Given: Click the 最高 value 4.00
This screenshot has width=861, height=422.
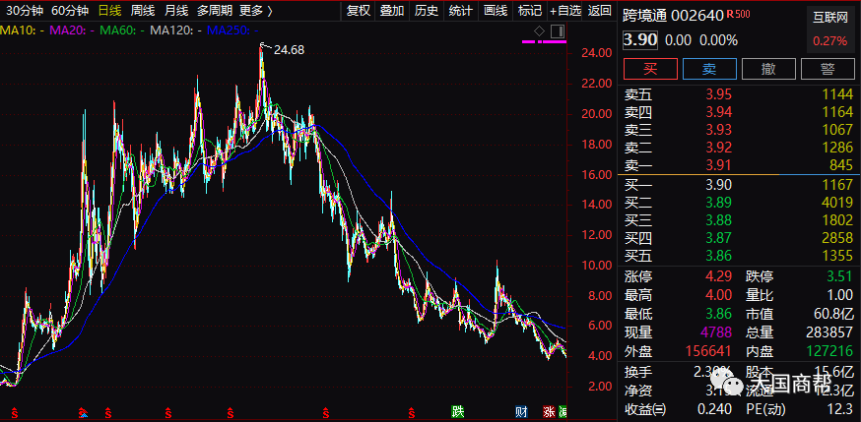Looking at the screenshot, I should 719,295.
